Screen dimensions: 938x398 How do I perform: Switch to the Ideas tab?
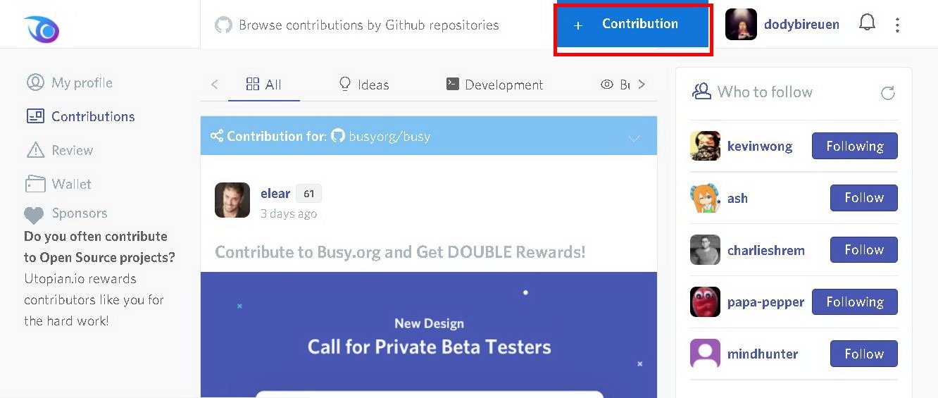[364, 85]
